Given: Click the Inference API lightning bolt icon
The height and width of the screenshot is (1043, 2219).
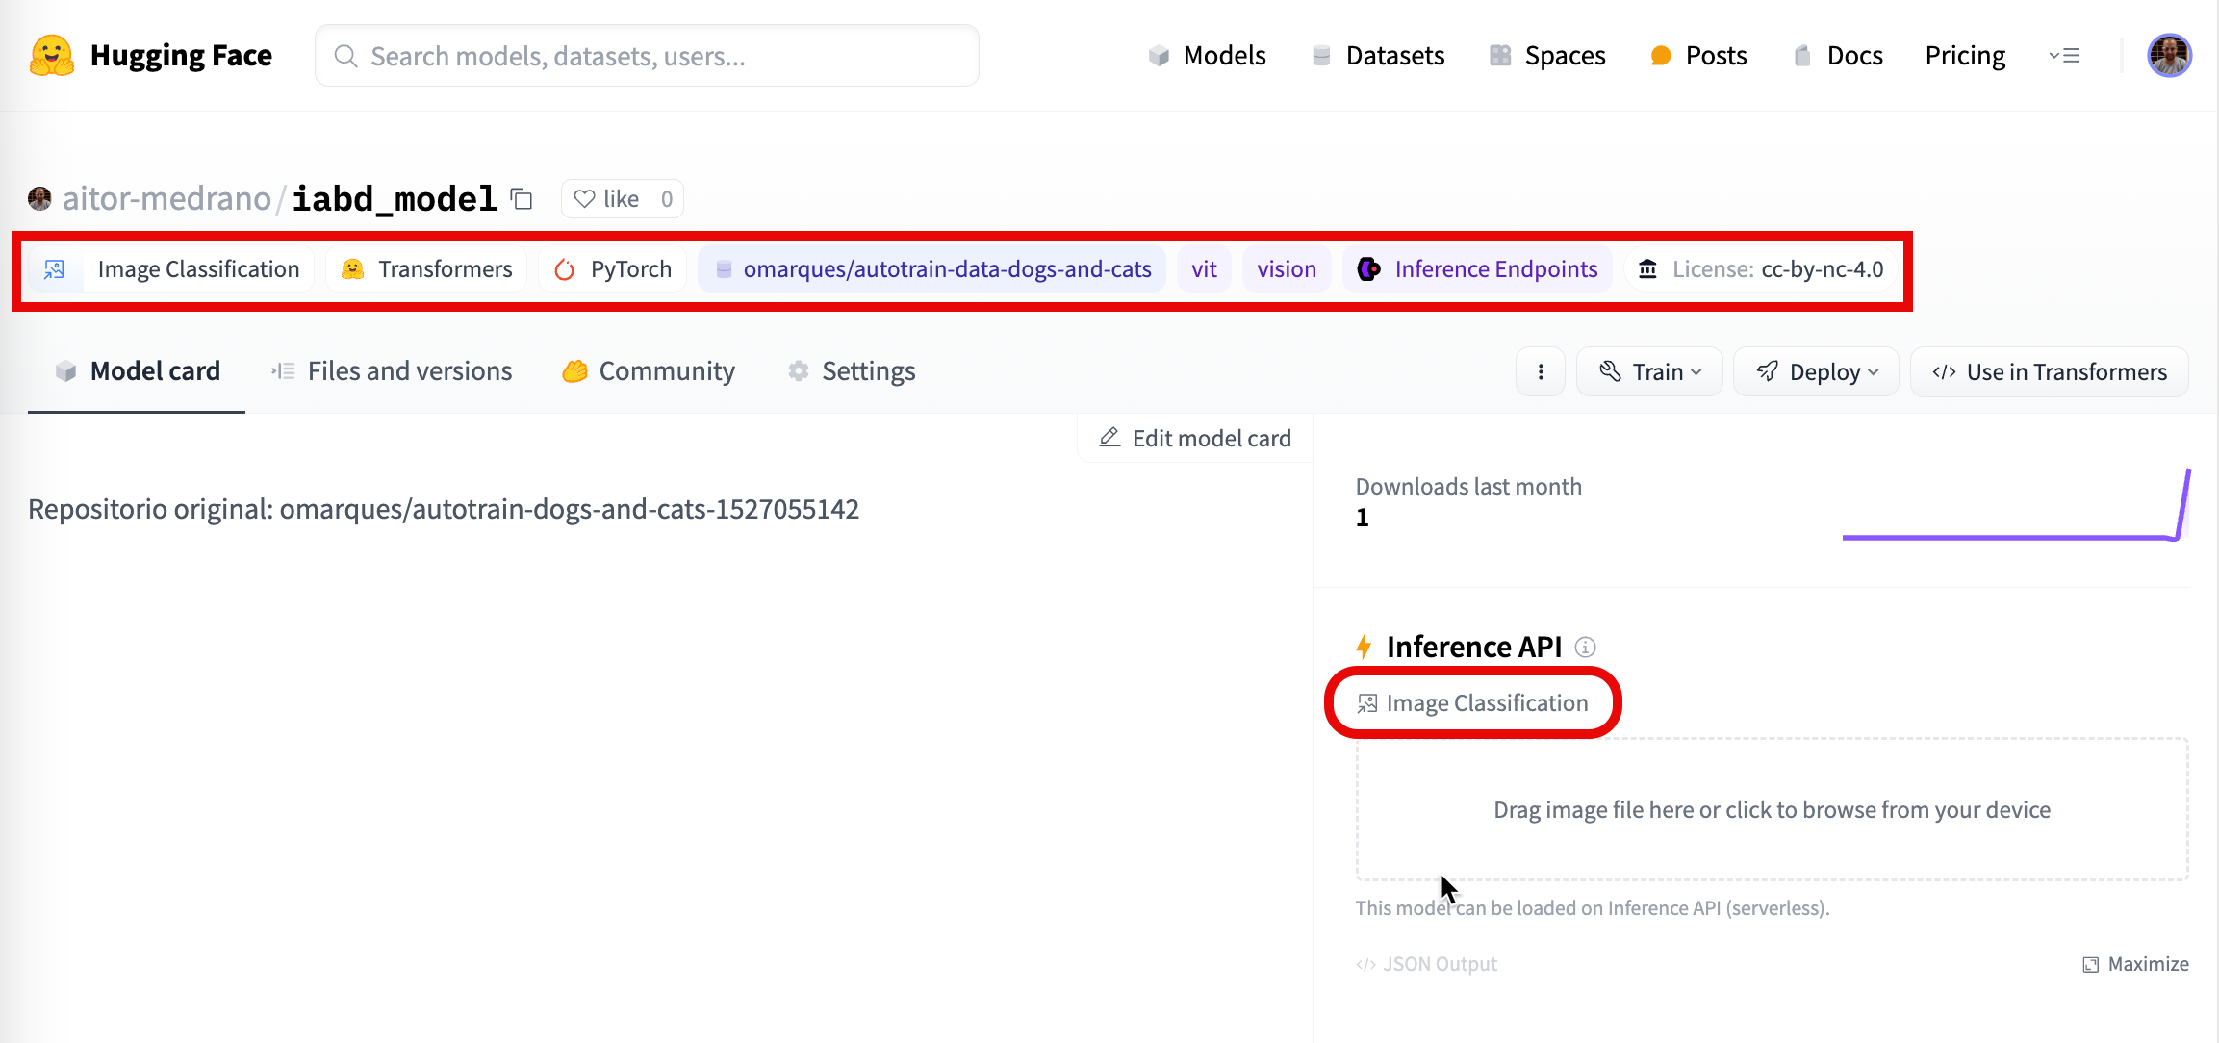Looking at the screenshot, I should (1364, 647).
